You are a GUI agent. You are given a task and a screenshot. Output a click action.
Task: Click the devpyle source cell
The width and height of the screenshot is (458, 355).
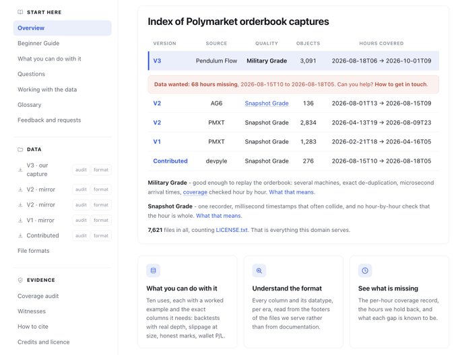(x=216, y=161)
